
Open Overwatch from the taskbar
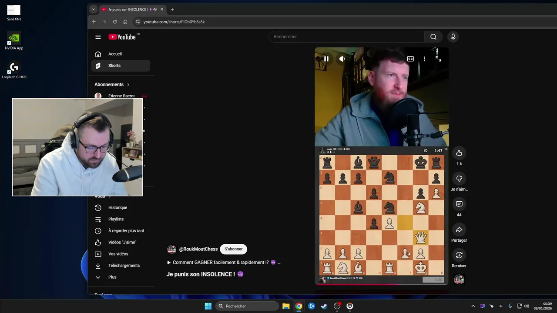349,306
